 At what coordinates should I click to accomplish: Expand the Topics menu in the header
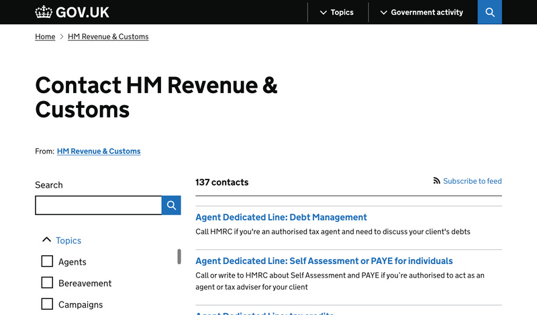(x=337, y=12)
